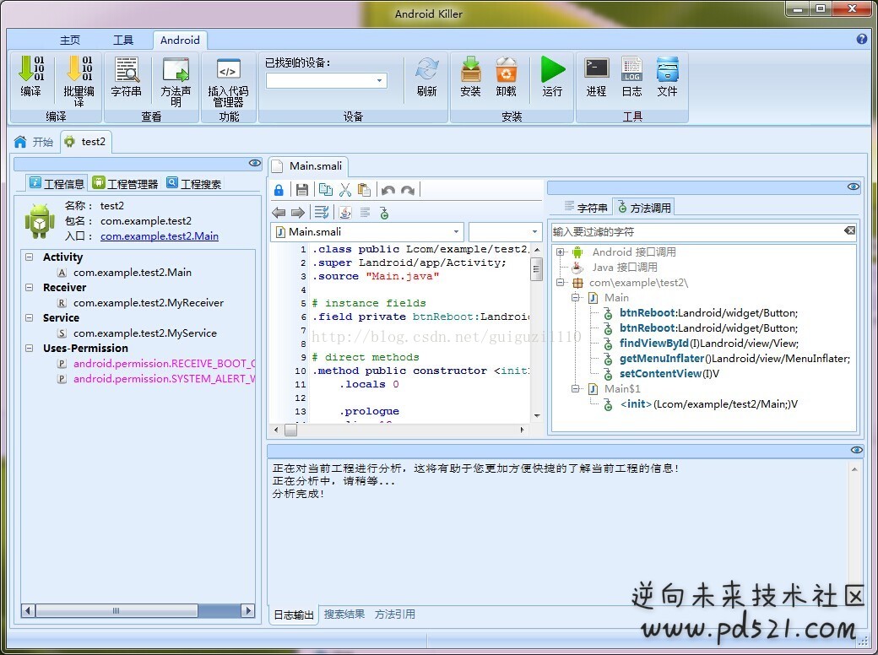Redo the last edit
This screenshot has height=655, width=878.
[x=408, y=191]
